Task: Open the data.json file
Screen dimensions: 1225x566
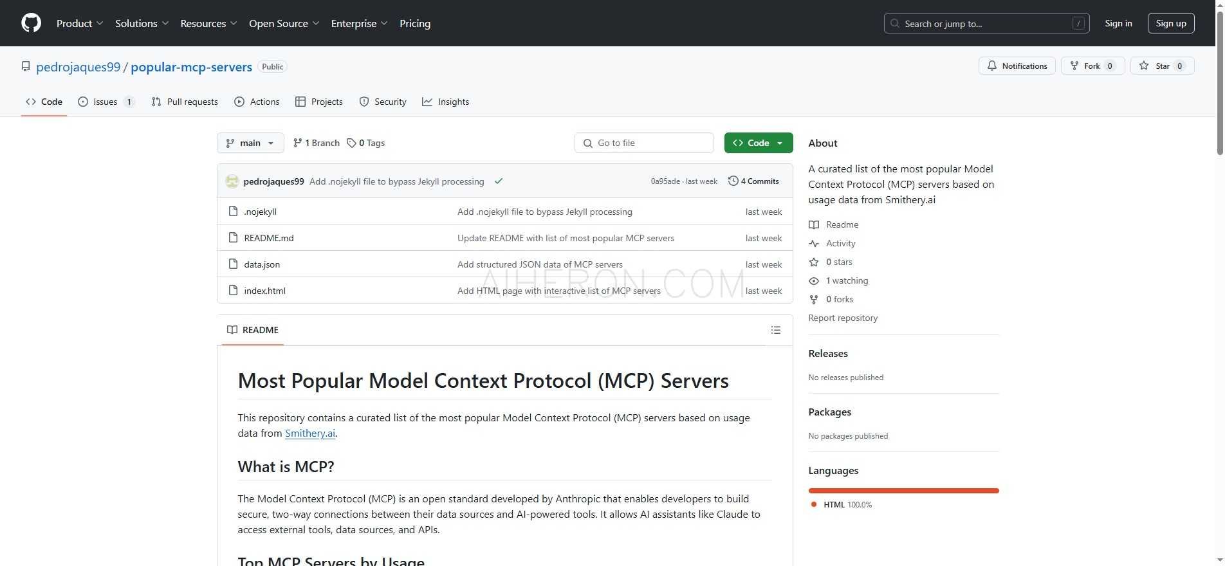Action: pos(262,264)
